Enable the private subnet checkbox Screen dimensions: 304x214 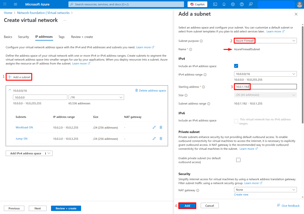(238, 160)
